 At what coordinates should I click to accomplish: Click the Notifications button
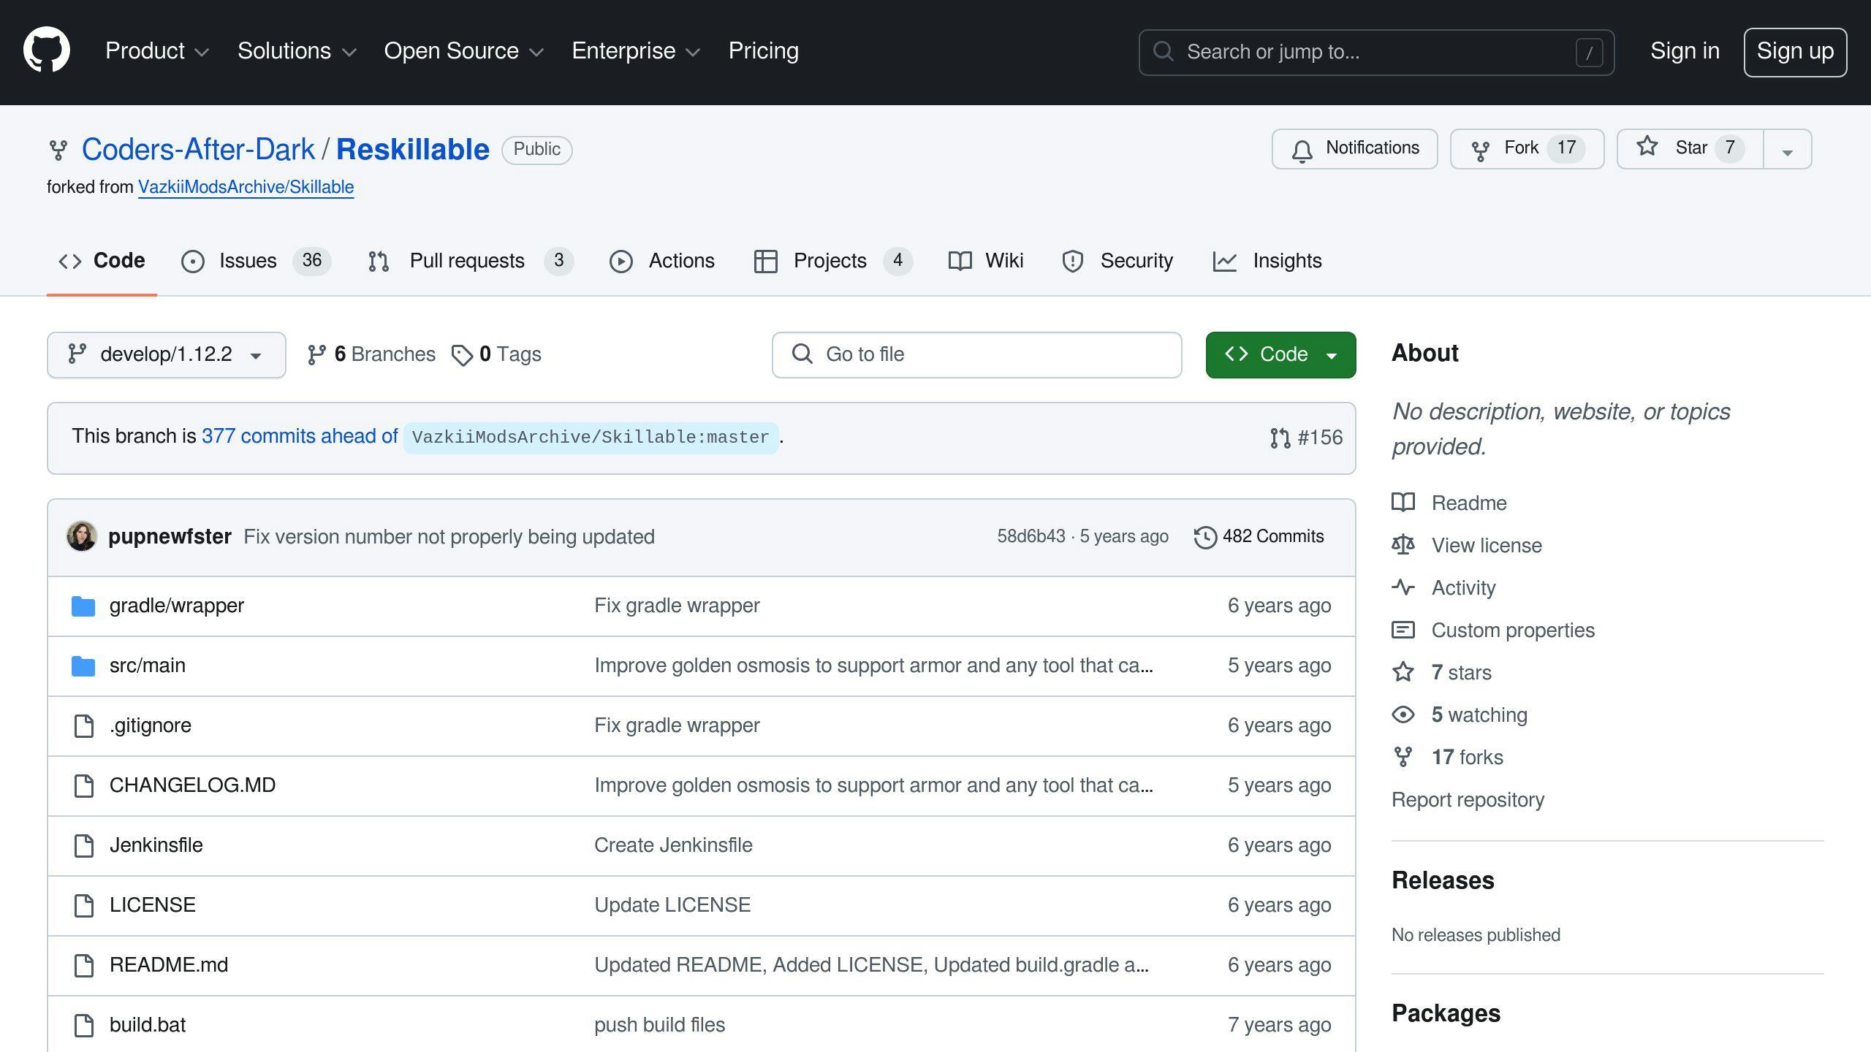pyautogui.click(x=1355, y=149)
